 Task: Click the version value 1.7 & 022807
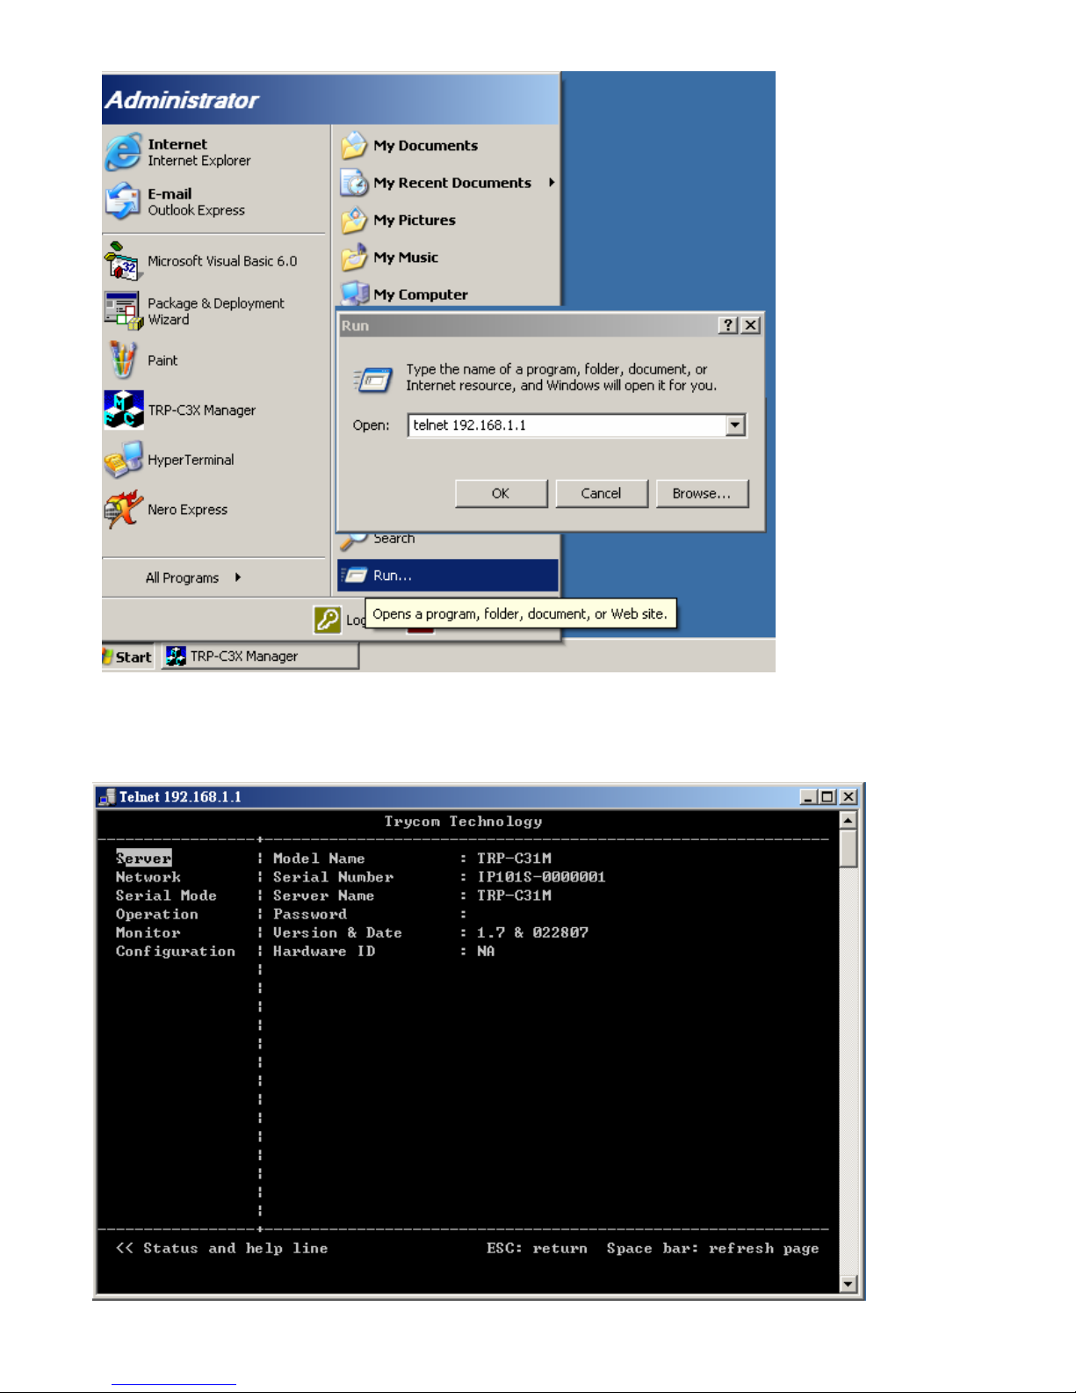coord(532,932)
